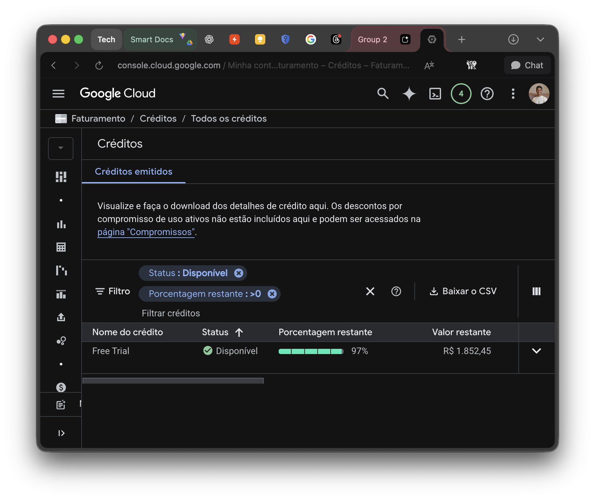Open the Threads browser tab
Viewport: 595px width, 500px height.
click(x=336, y=39)
